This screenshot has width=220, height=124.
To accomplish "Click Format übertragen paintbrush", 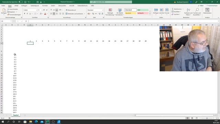I will click(14, 14).
